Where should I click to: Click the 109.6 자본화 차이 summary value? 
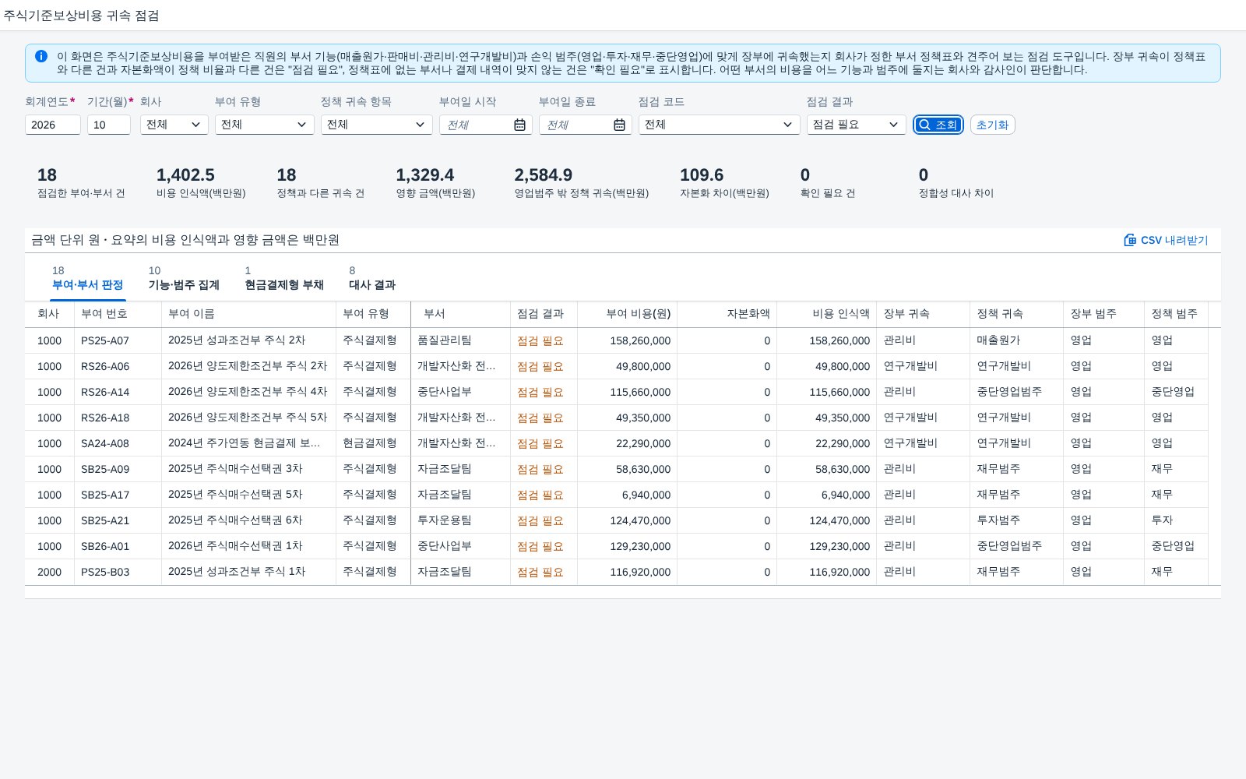pyautogui.click(x=702, y=175)
